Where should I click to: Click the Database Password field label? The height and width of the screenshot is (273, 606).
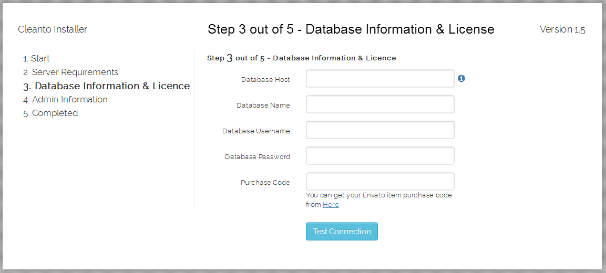[258, 157]
